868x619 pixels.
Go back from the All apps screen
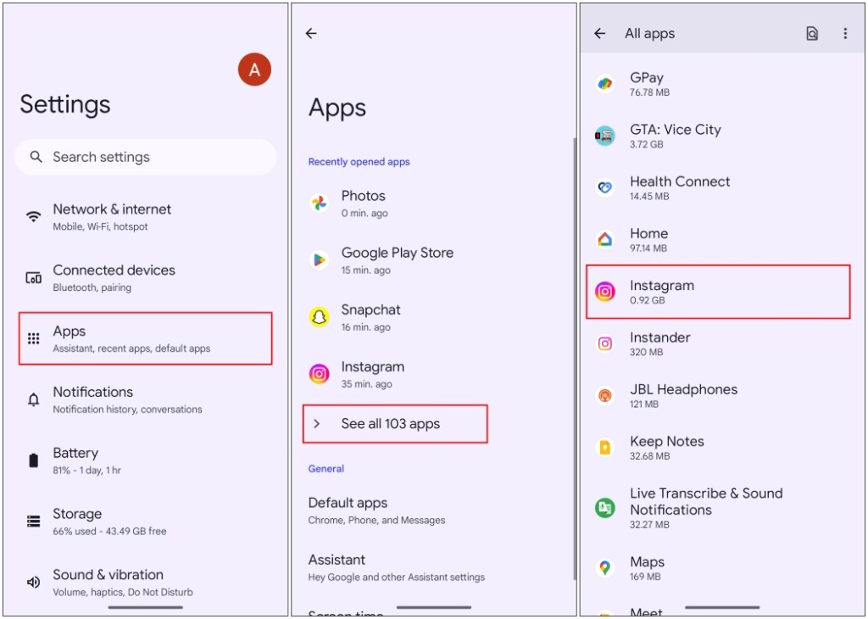600,33
